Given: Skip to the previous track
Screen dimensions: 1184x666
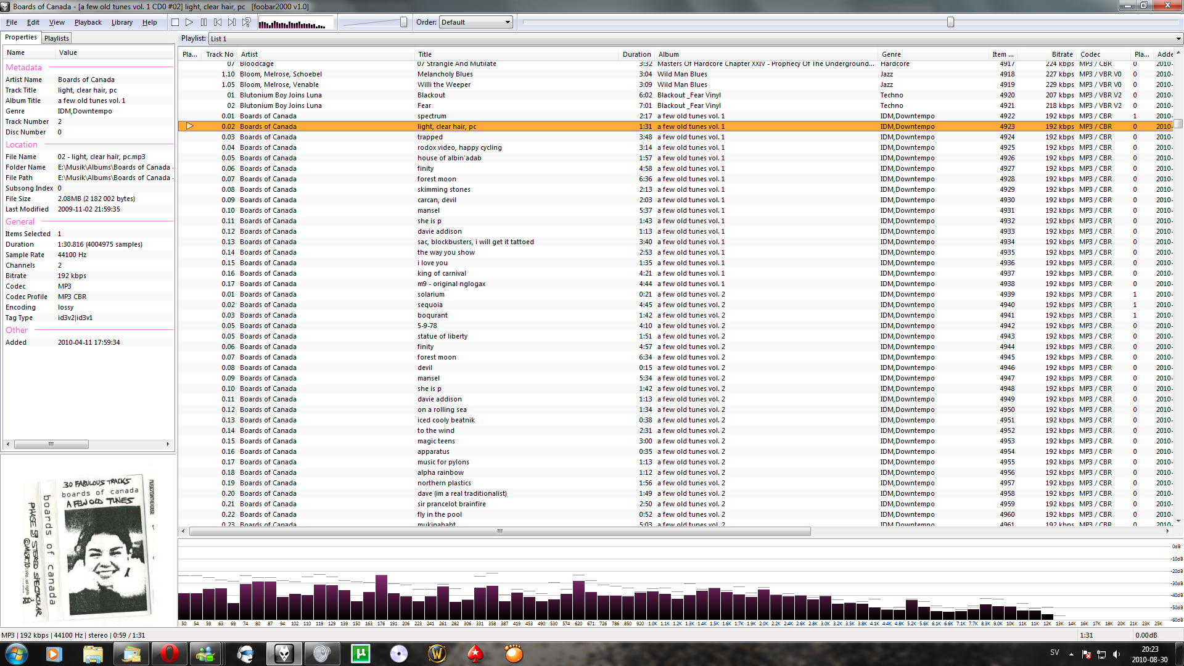Looking at the screenshot, I should (218, 22).
